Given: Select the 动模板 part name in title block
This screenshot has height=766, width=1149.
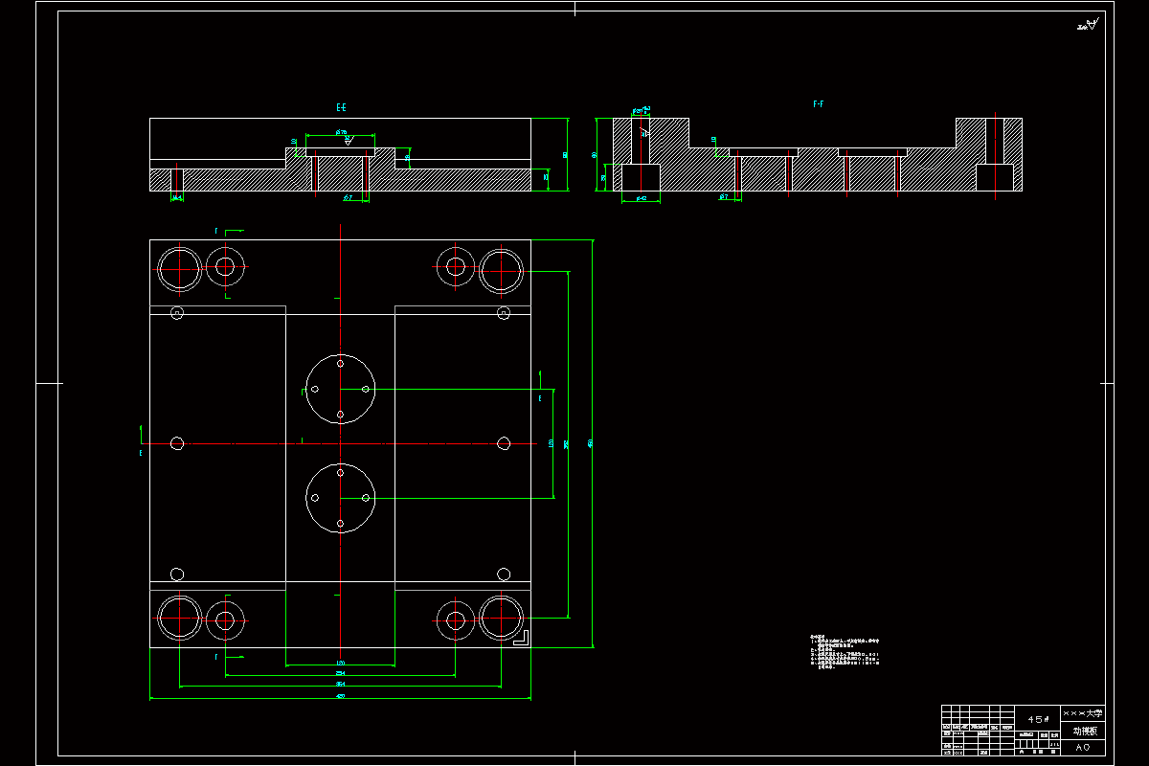Looking at the screenshot, I should [1083, 731].
